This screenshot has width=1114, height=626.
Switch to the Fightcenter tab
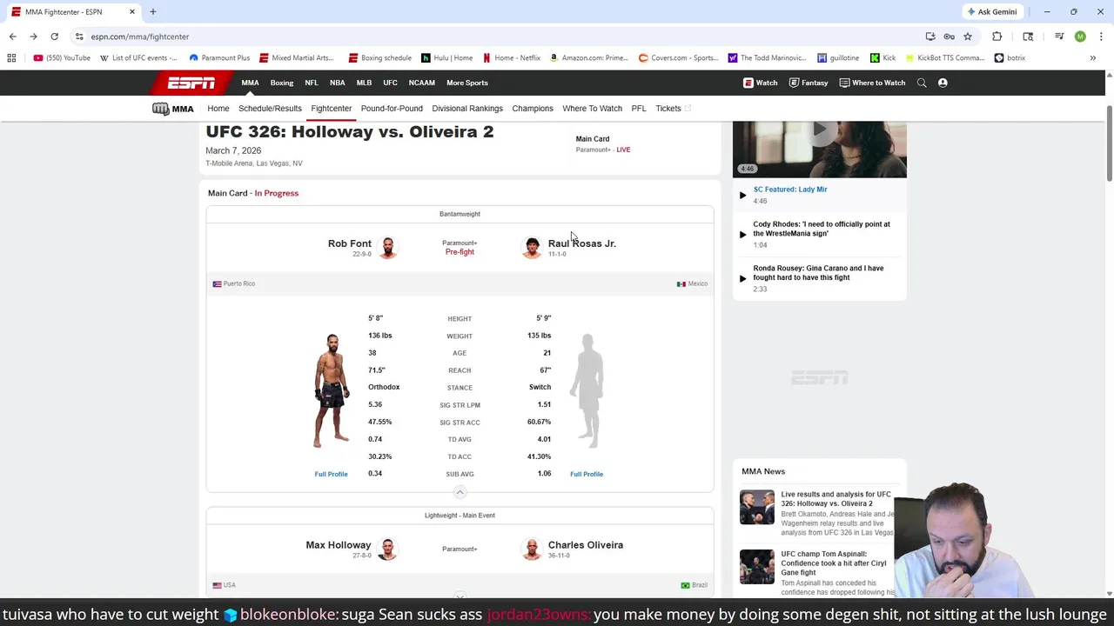[x=332, y=109]
